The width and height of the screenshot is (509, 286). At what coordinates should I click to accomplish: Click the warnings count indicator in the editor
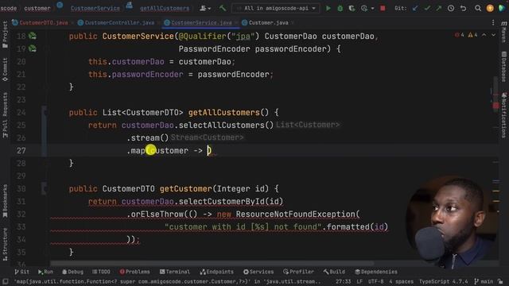(472, 35)
